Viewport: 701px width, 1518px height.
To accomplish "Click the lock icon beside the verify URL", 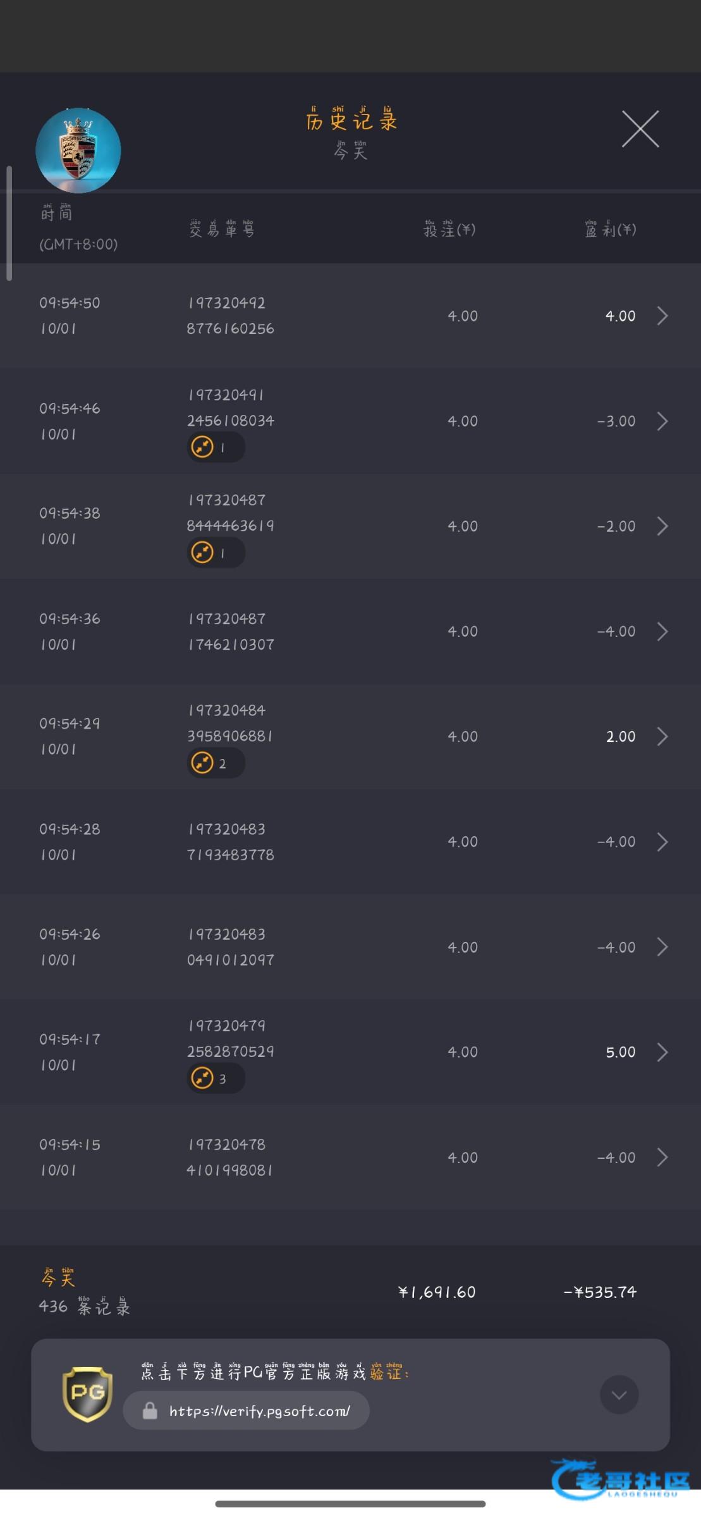I will (150, 1410).
